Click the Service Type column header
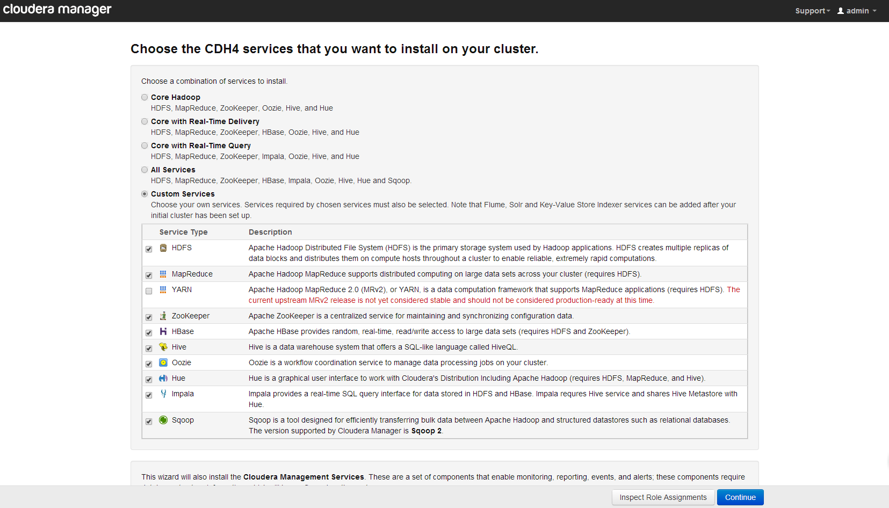The height and width of the screenshot is (508, 889). [183, 232]
